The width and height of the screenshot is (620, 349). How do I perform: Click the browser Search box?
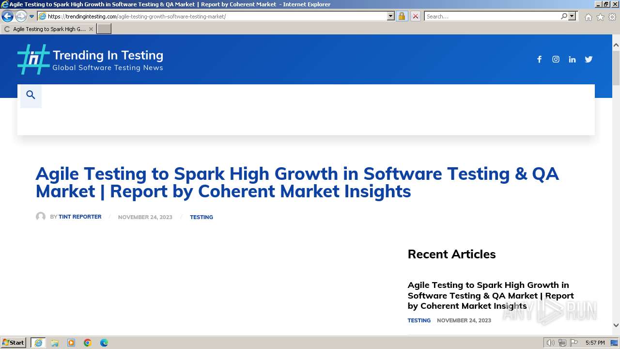(x=492, y=16)
